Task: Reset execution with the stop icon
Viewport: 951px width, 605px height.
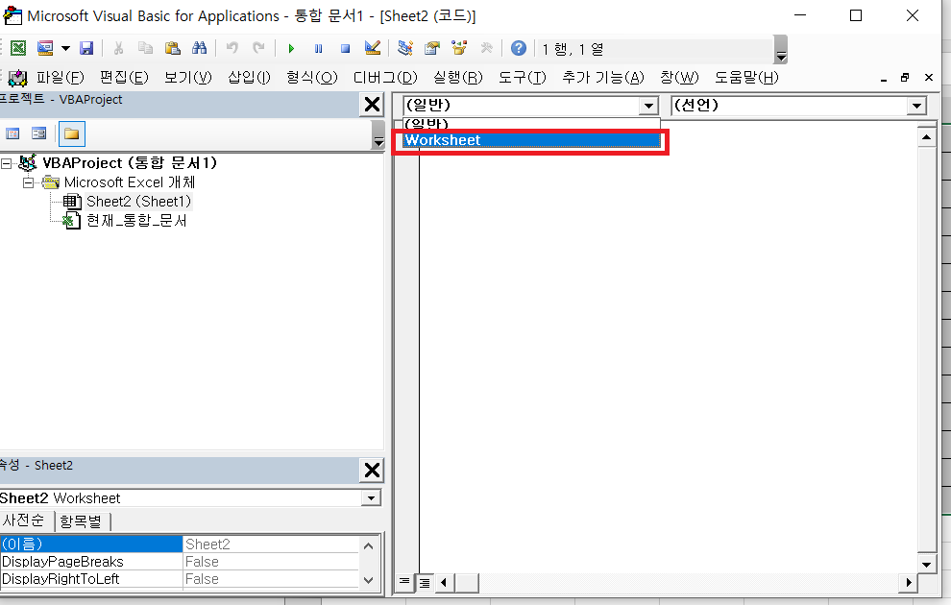Action: click(345, 49)
